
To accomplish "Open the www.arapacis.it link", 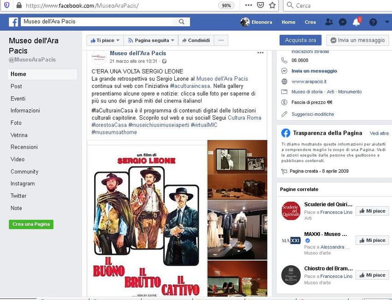I will pos(309,81).
